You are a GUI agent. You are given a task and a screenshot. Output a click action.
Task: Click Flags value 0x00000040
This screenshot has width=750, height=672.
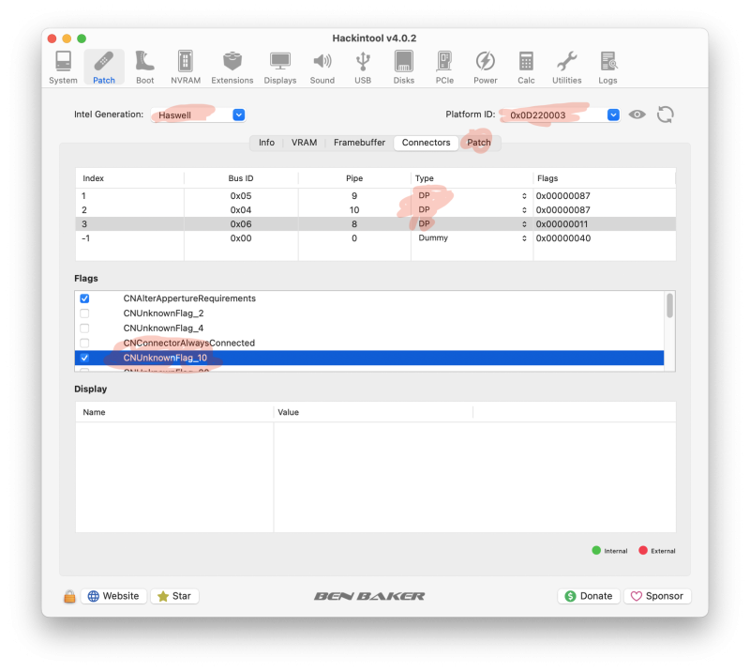pos(563,238)
